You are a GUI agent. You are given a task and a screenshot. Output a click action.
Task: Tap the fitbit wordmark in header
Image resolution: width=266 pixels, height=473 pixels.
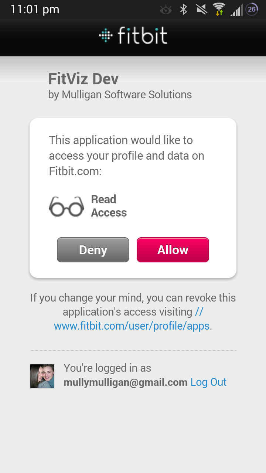143,35
